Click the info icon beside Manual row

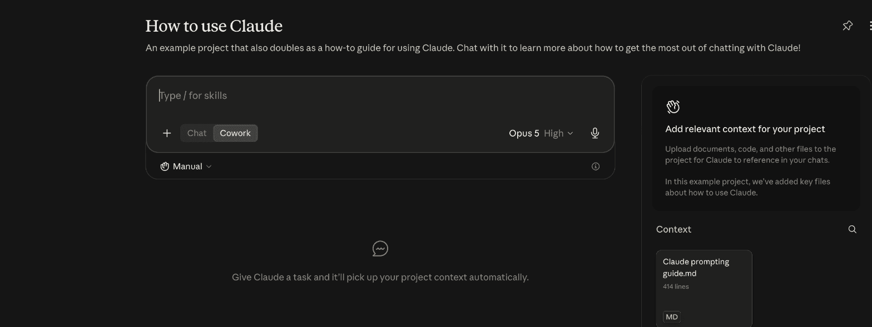click(596, 167)
